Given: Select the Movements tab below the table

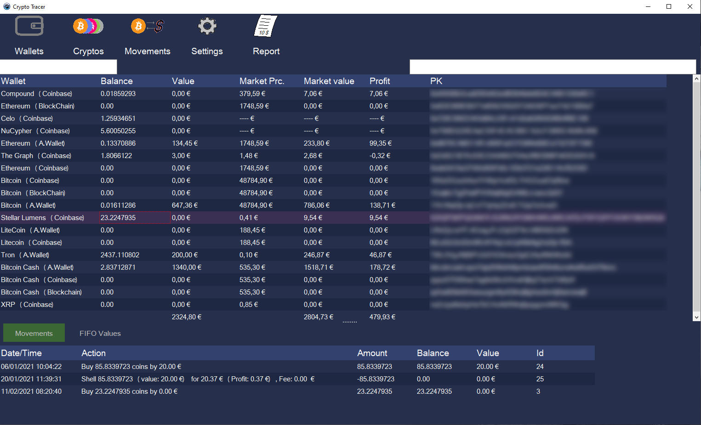Looking at the screenshot, I should [x=34, y=334].
